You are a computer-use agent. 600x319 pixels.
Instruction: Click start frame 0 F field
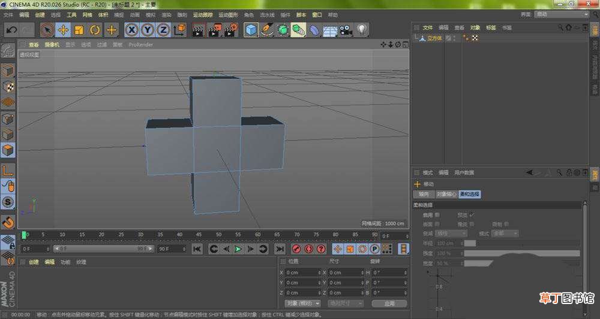pyautogui.click(x=35, y=249)
